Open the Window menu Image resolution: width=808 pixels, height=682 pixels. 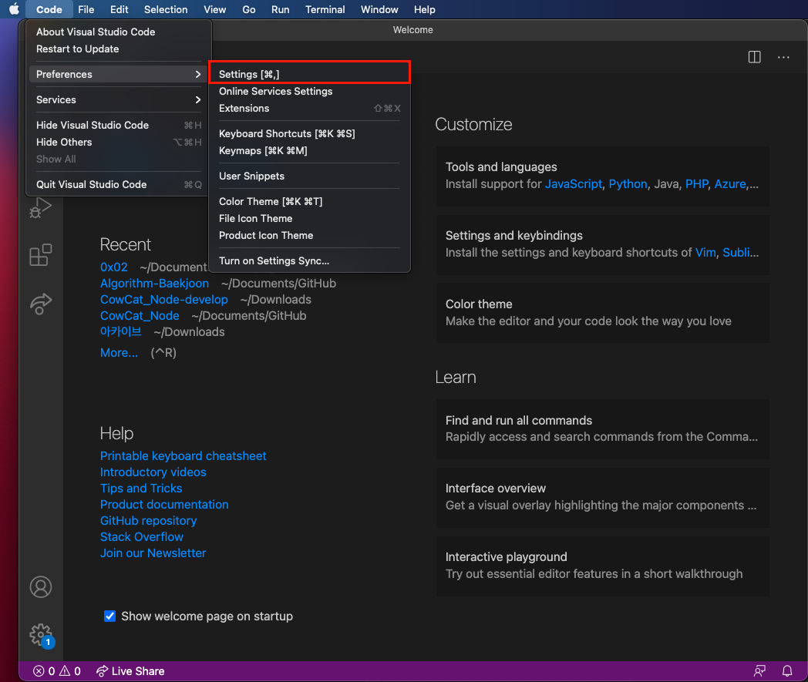[x=379, y=9]
